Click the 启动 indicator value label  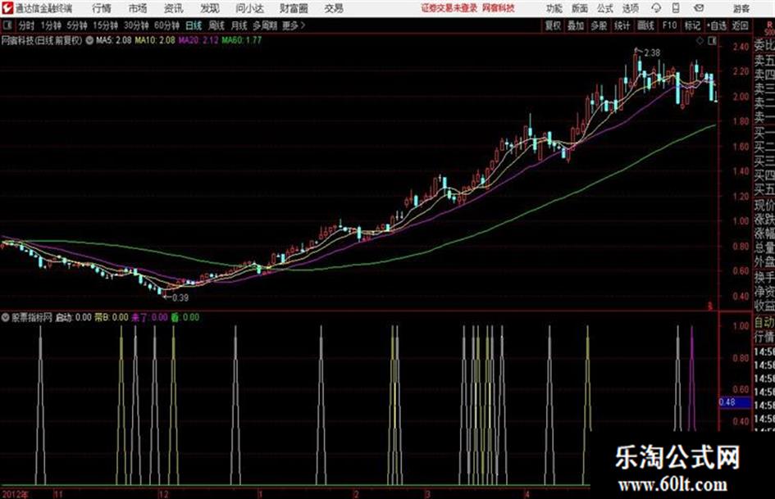pos(73,318)
